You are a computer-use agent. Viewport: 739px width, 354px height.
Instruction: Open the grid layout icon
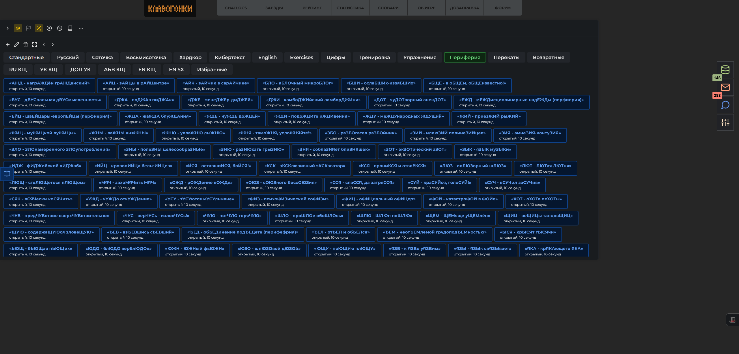34,45
